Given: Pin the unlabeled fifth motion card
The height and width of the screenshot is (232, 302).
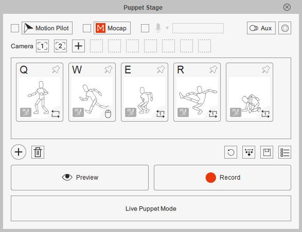Looking at the screenshot, I should 266,69.
